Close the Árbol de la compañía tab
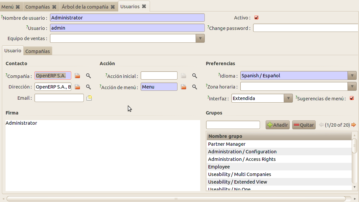Screen dimensions: 359x202 113,7
